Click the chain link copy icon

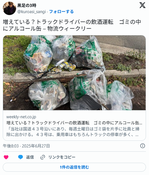click(x=43, y=157)
